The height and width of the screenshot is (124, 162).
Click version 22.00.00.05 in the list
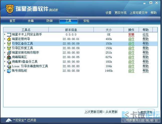click(x=71, y=57)
